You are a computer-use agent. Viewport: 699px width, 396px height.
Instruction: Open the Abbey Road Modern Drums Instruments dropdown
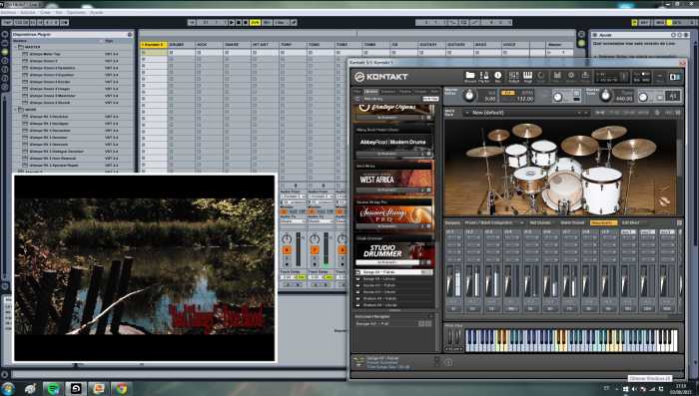point(387,154)
